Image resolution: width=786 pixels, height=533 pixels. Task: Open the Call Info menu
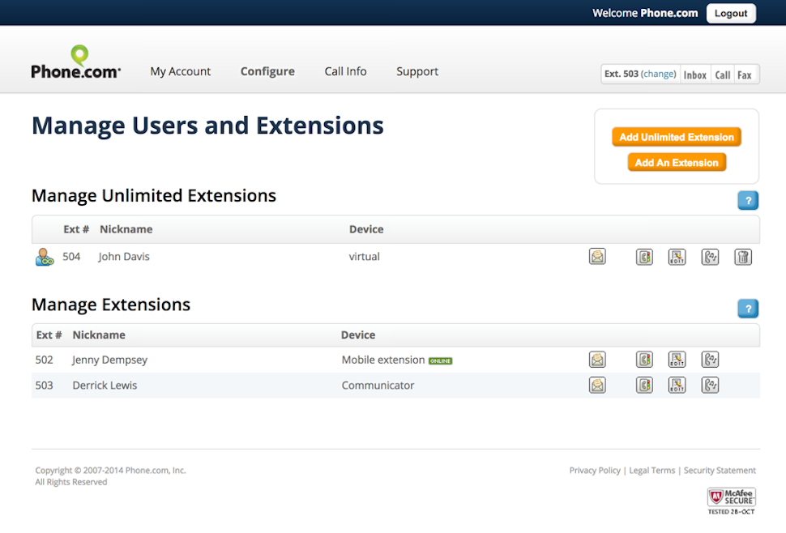[x=345, y=71]
